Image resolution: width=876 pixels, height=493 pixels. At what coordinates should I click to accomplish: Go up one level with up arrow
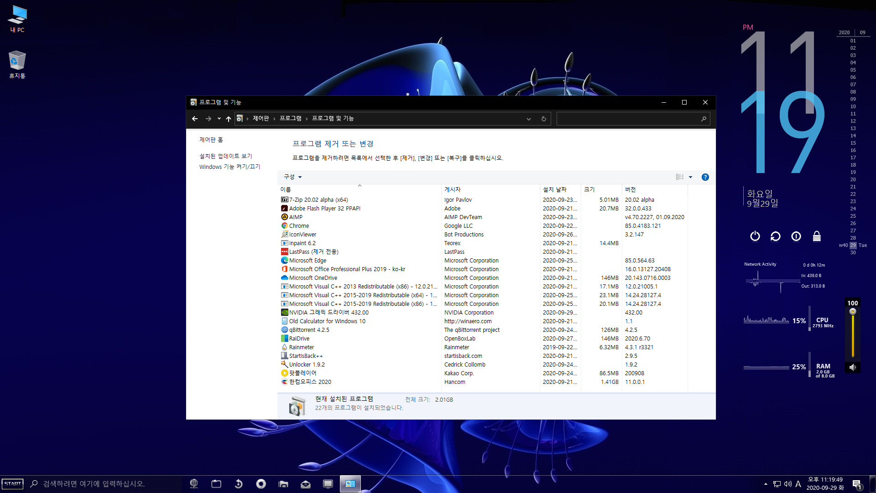tap(229, 119)
